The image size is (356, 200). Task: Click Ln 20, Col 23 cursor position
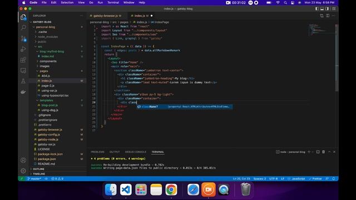241,179
